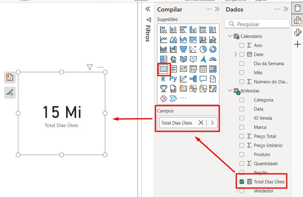Insert the treemap visual
This screenshot has height=197, width=303.
pyautogui.click(x=164, y=59)
